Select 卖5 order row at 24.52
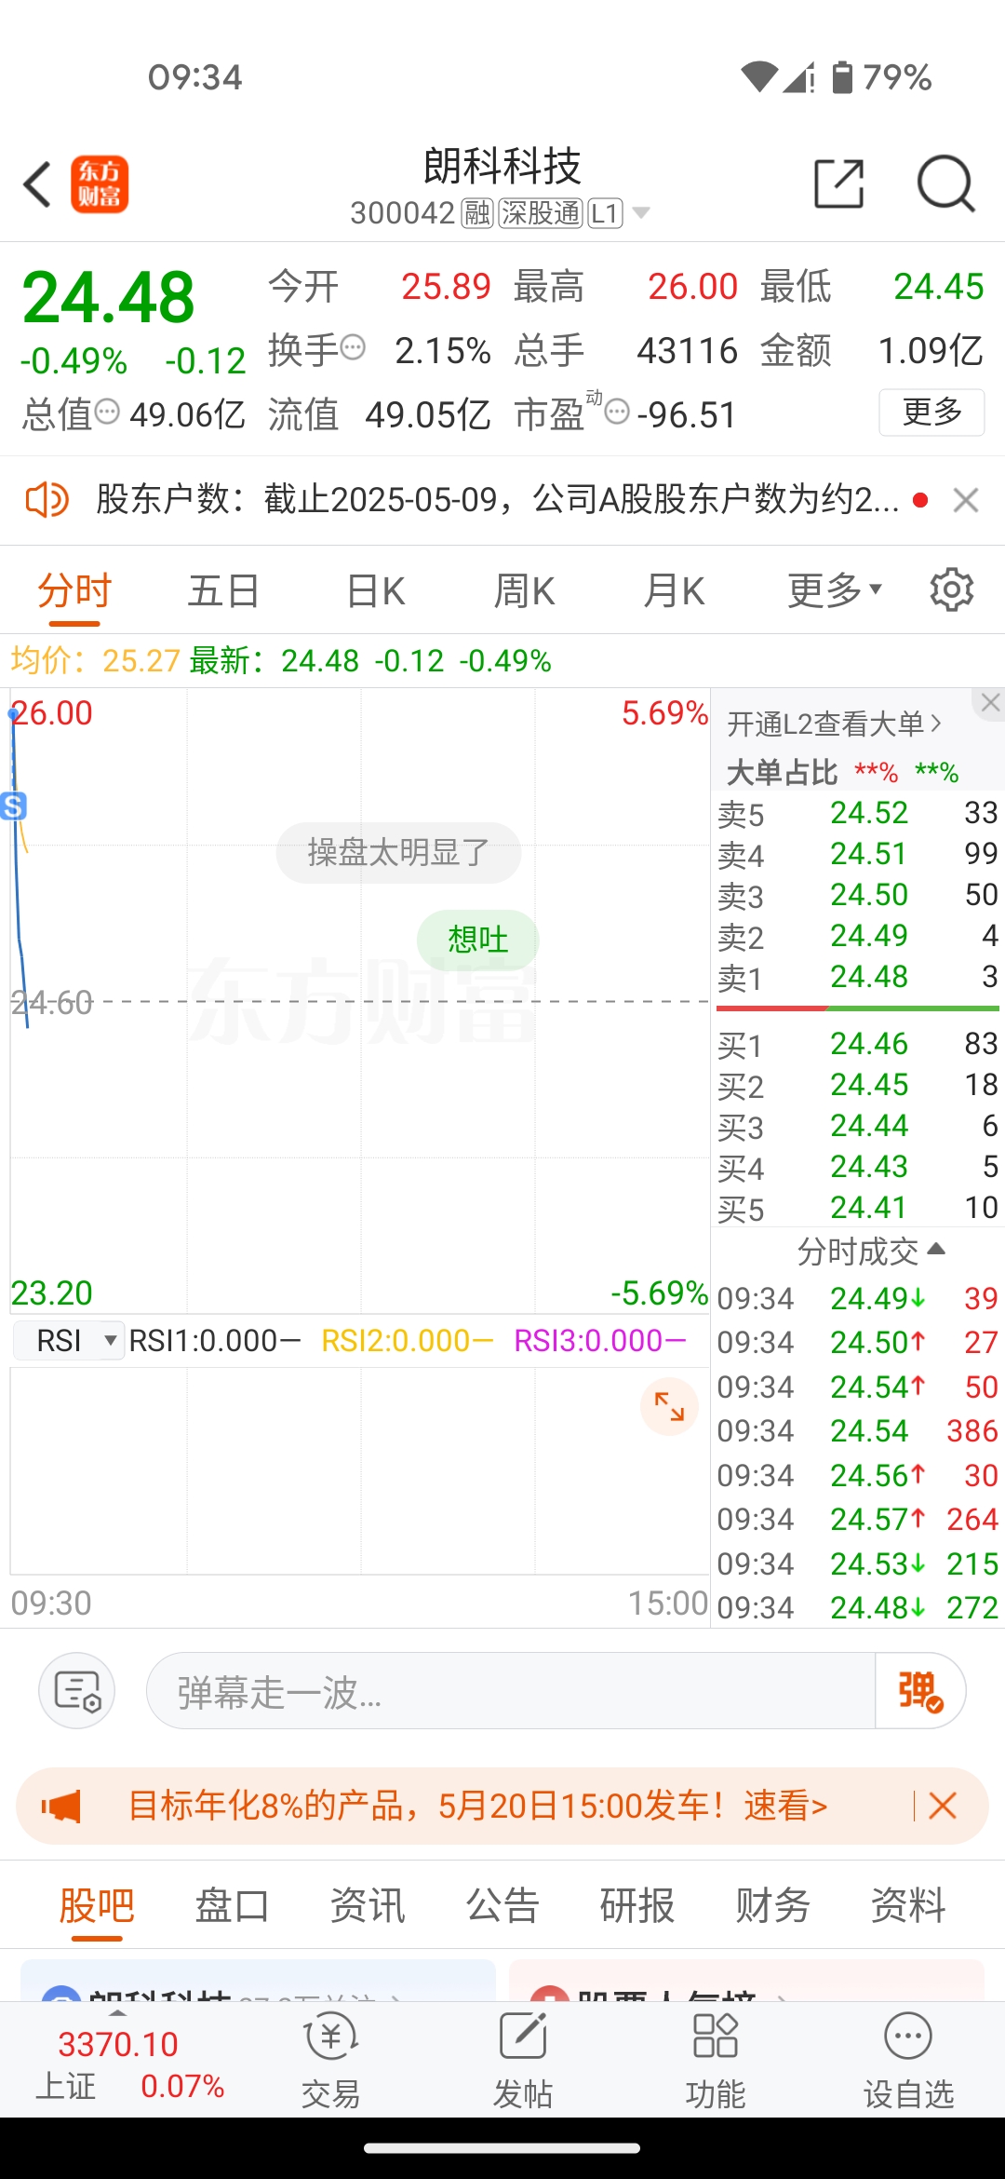 pos(858,813)
